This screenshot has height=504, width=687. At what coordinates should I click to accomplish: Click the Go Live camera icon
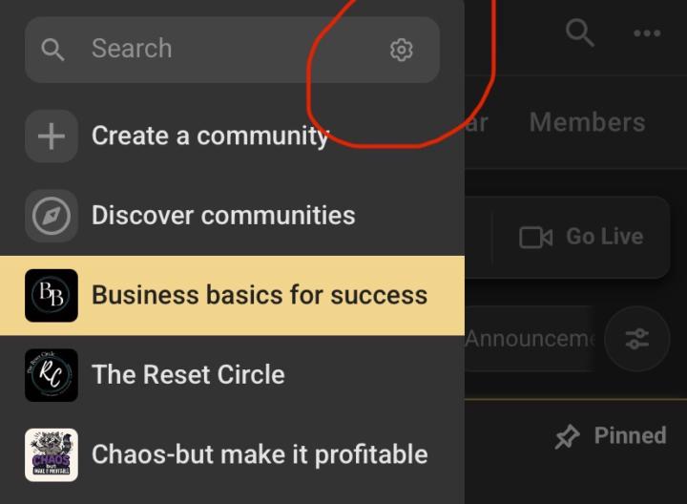point(535,237)
